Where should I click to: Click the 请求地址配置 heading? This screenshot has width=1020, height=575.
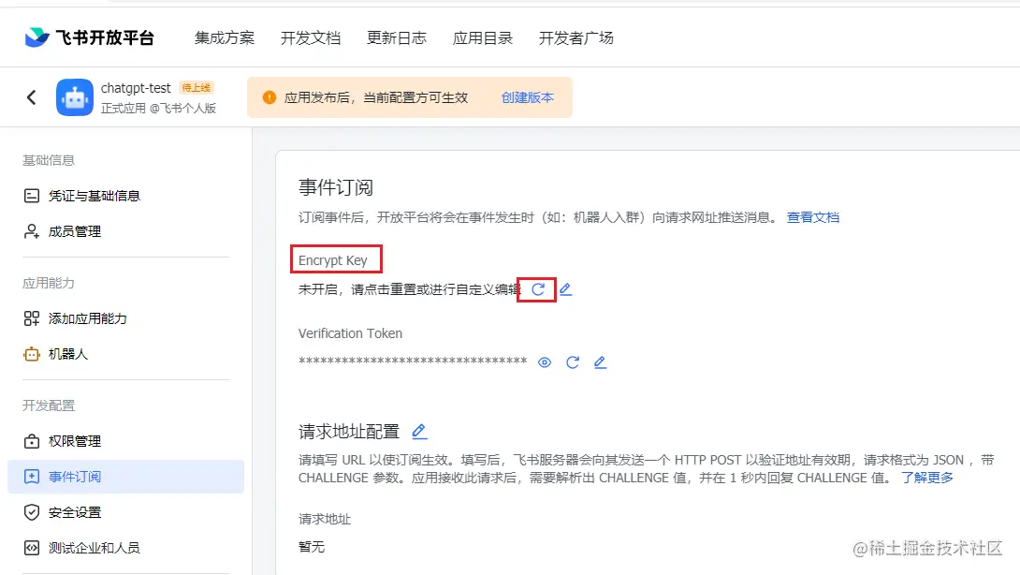pyautogui.click(x=349, y=431)
